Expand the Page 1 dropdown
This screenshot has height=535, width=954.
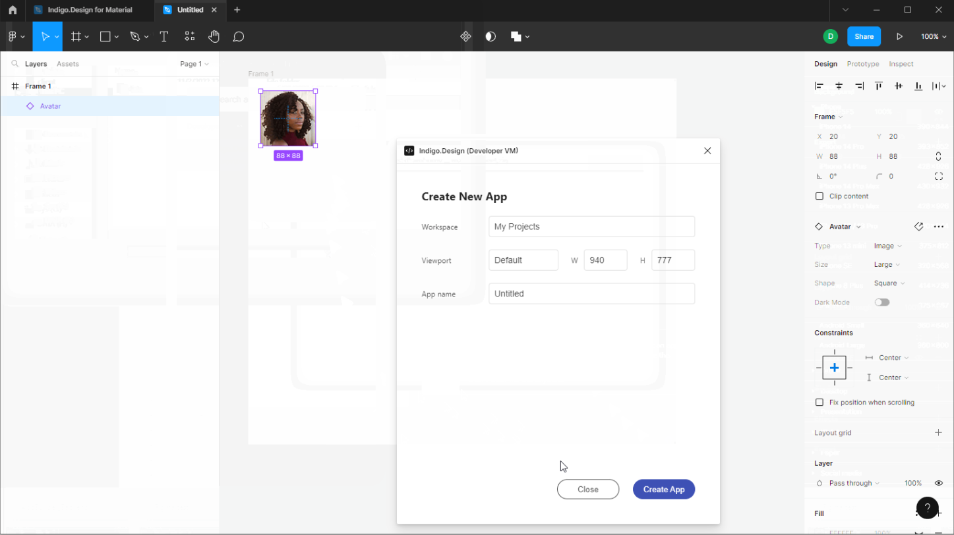[x=194, y=64]
